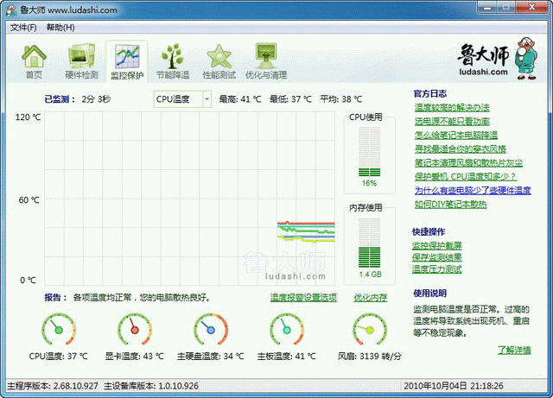Click the 主程序版本 2.68.10.927 status text
The height and width of the screenshot is (398, 553).
pos(53,386)
